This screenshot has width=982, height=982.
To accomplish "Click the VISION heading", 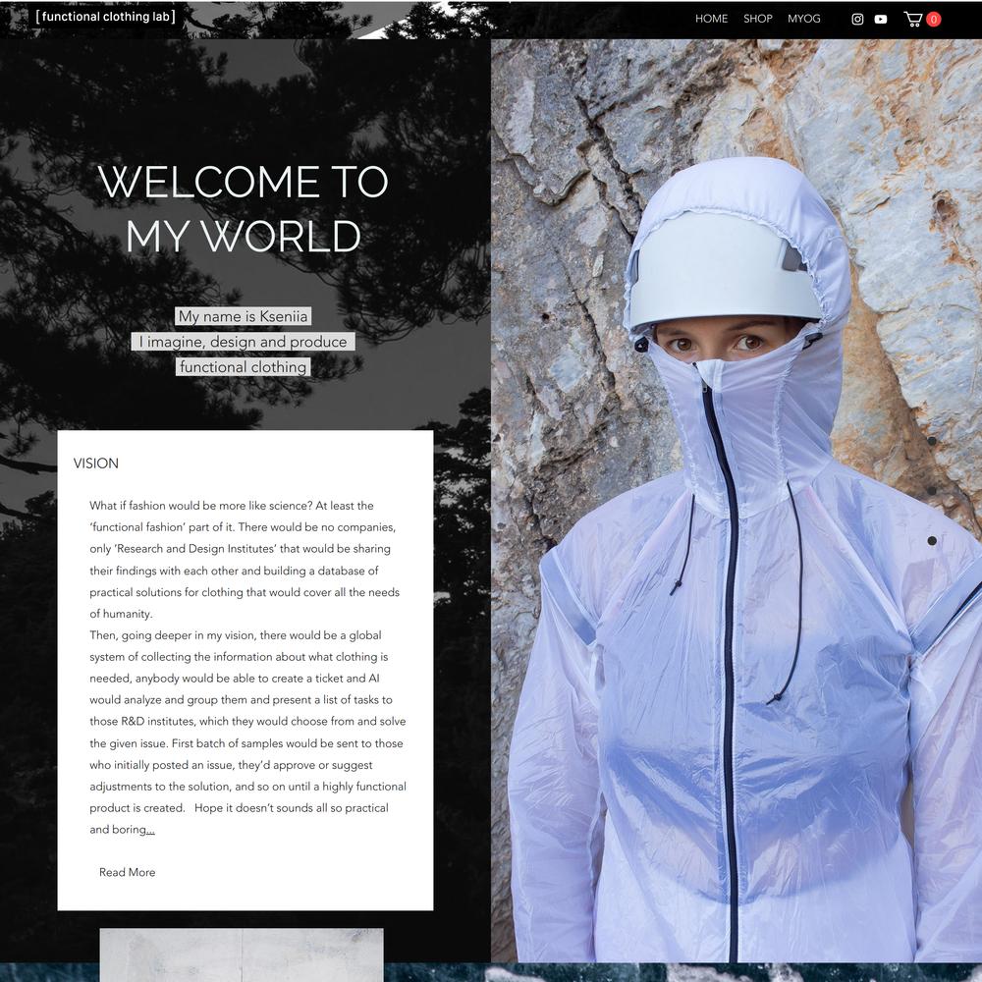I will click(96, 463).
